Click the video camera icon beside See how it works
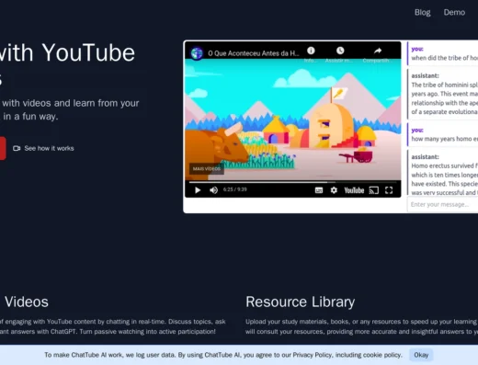This screenshot has height=365, width=478. (x=17, y=148)
